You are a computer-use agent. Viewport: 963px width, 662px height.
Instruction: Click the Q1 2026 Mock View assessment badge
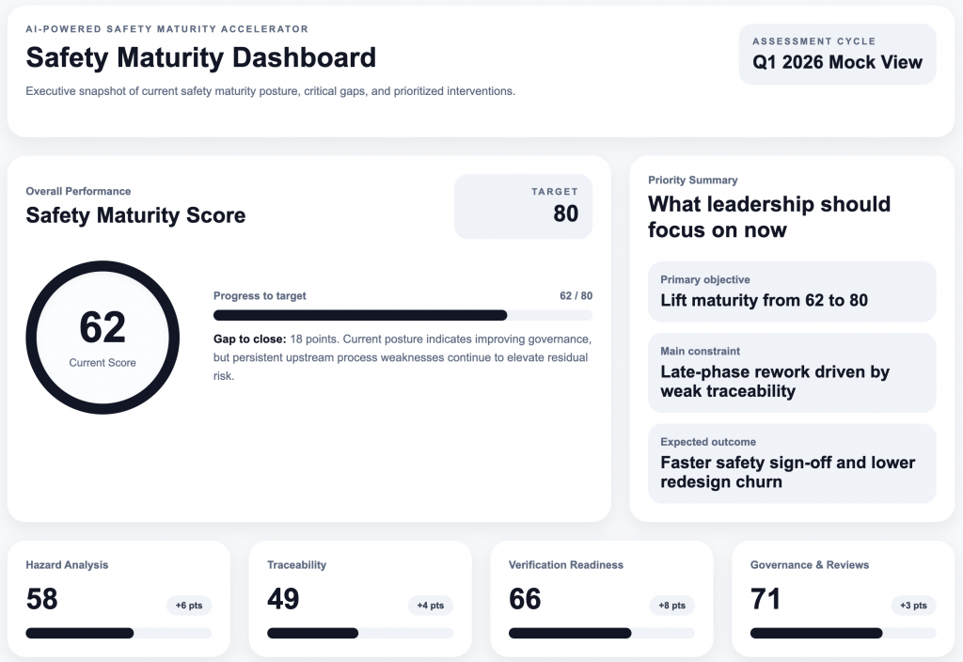[x=837, y=55]
